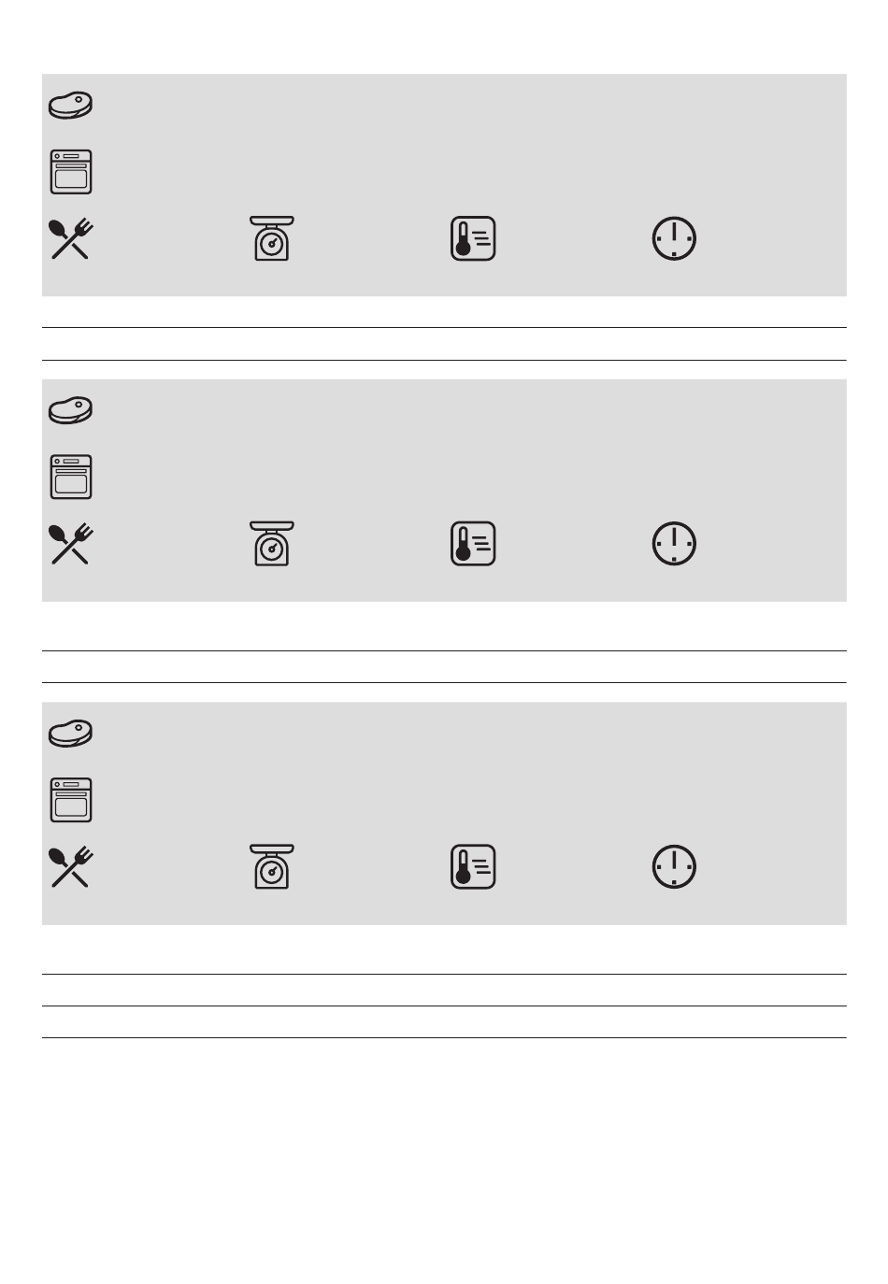Select the oven icon in top section
The width and height of the screenshot is (888, 1284).
(71, 172)
